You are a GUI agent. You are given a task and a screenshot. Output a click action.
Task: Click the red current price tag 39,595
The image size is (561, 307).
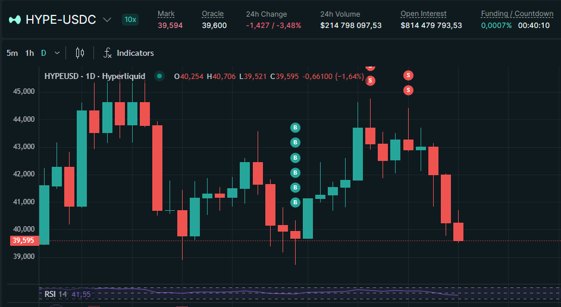24,240
